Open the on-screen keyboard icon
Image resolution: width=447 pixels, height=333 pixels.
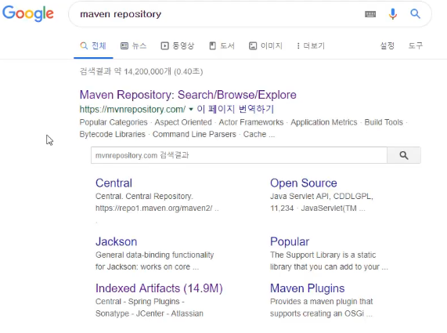tap(370, 14)
